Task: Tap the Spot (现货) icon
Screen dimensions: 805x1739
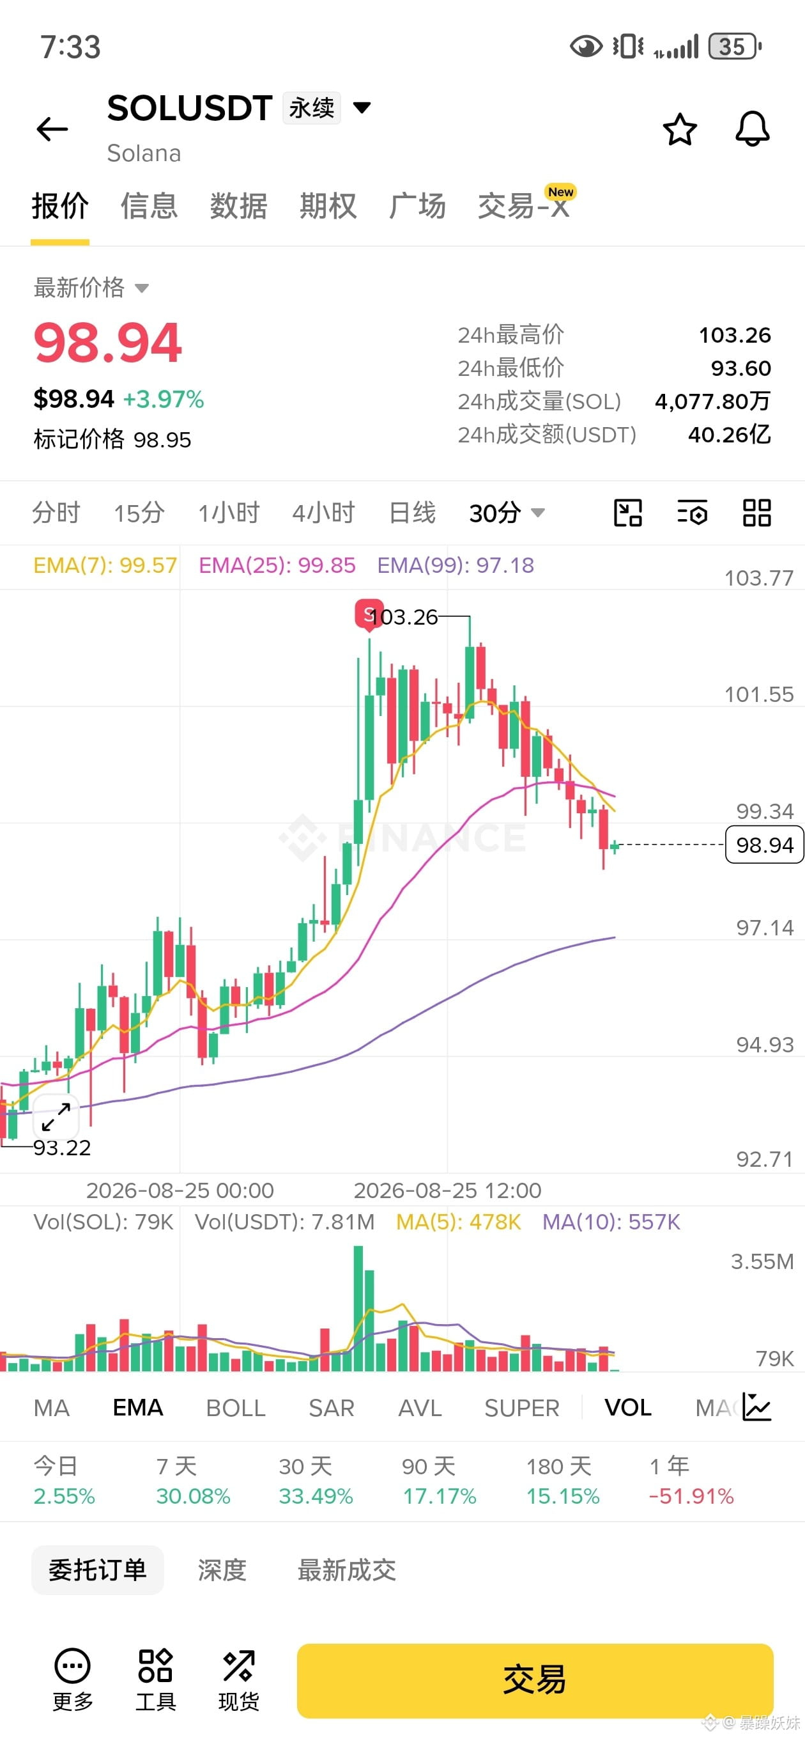Action: [238, 1679]
